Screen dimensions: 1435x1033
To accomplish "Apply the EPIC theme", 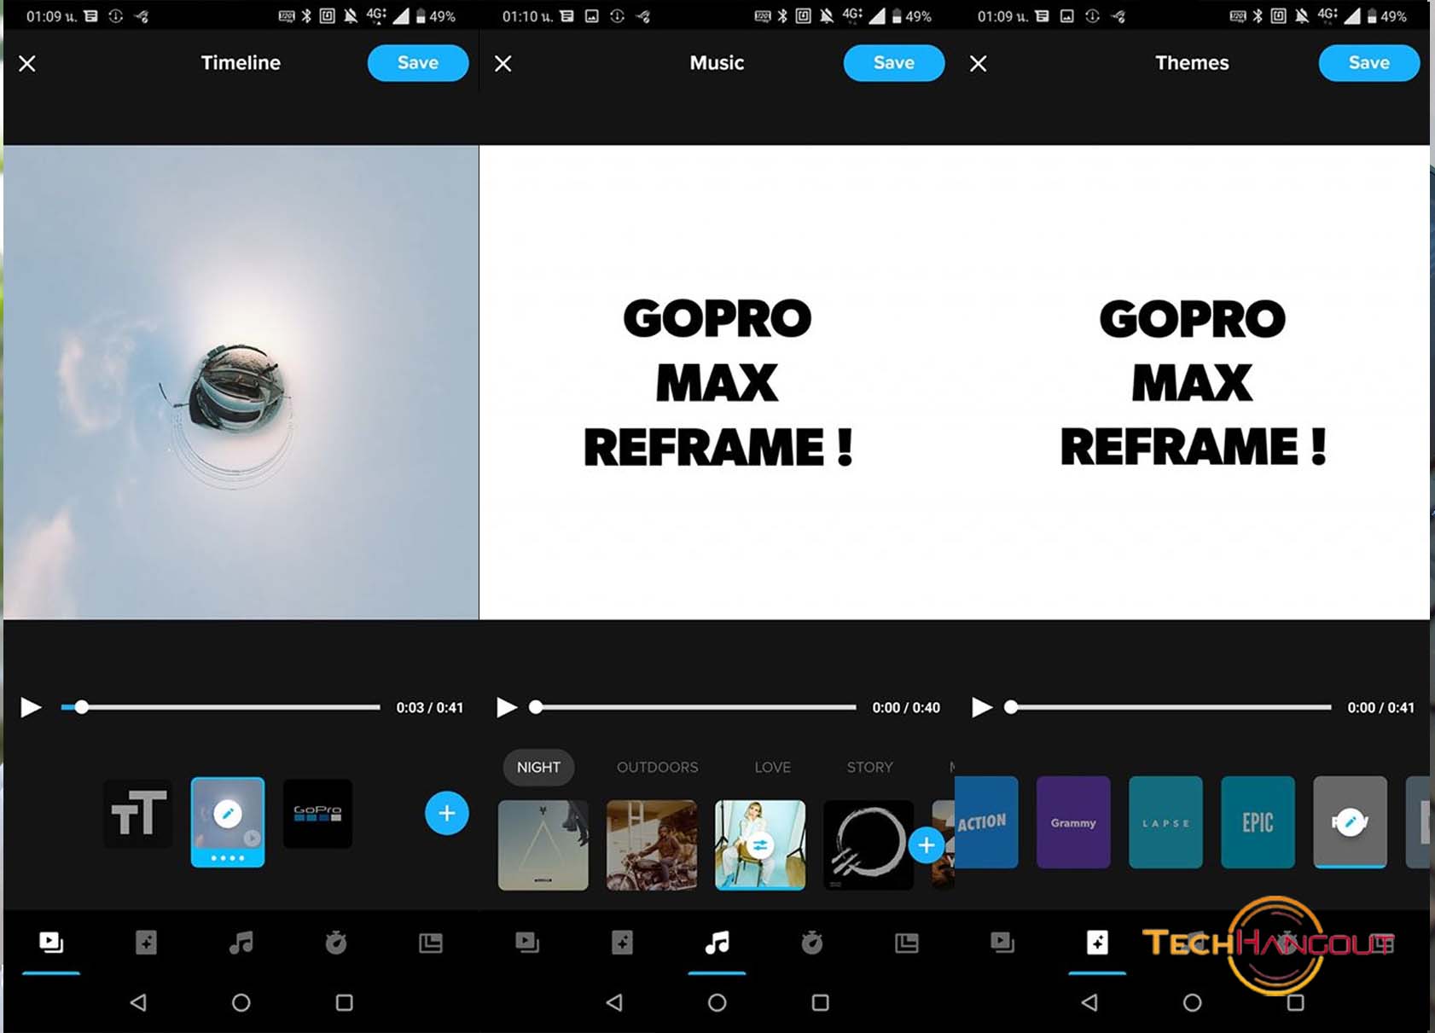I will pos(1258,822).
